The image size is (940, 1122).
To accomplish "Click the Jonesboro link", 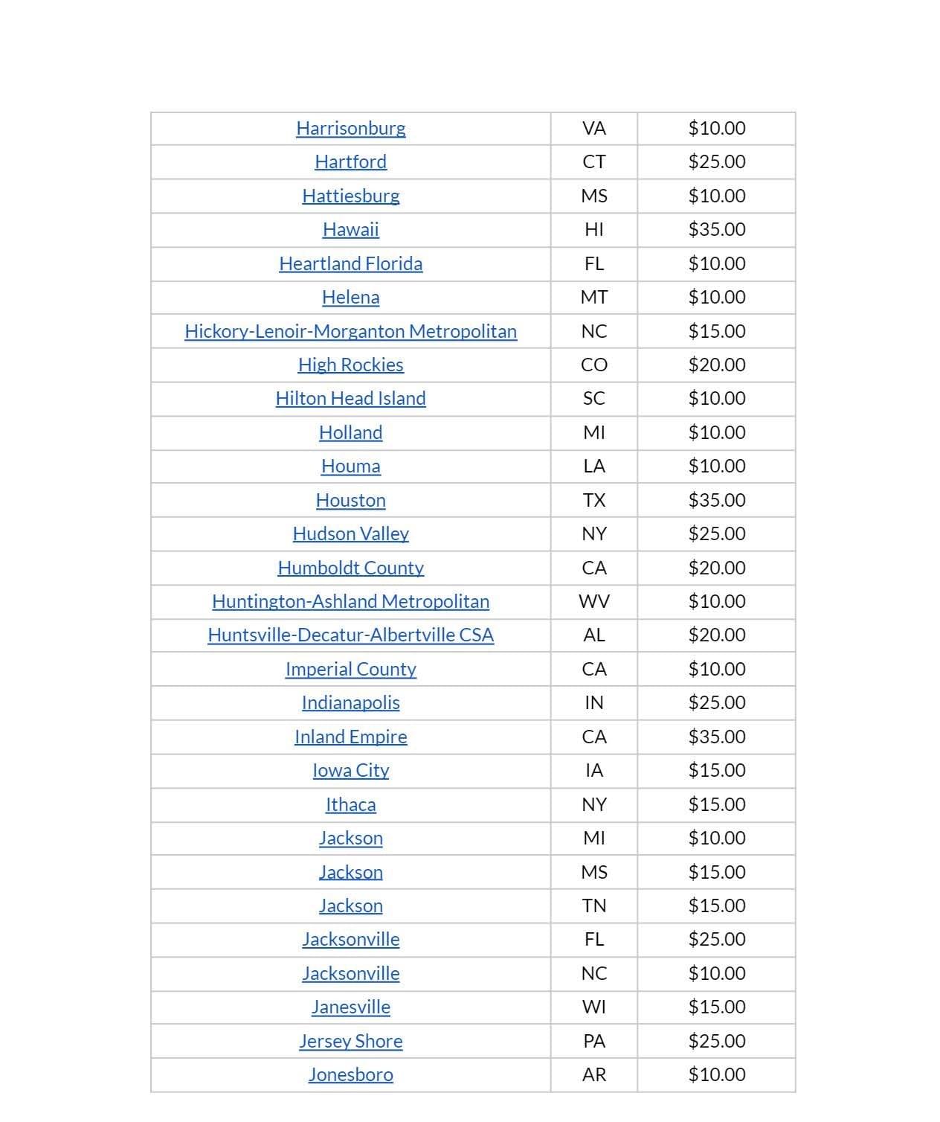I will tap(350, 1074).
